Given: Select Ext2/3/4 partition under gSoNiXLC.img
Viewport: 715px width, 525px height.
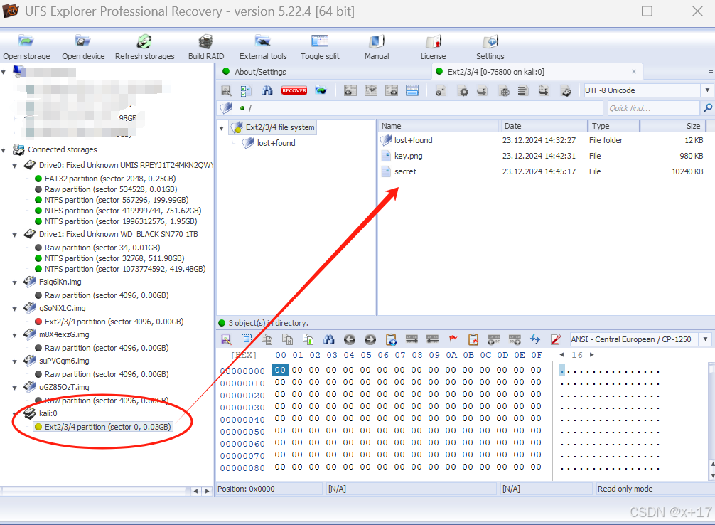Looking at the screenshot, I should pyautogui.click(x=114, y=322).
